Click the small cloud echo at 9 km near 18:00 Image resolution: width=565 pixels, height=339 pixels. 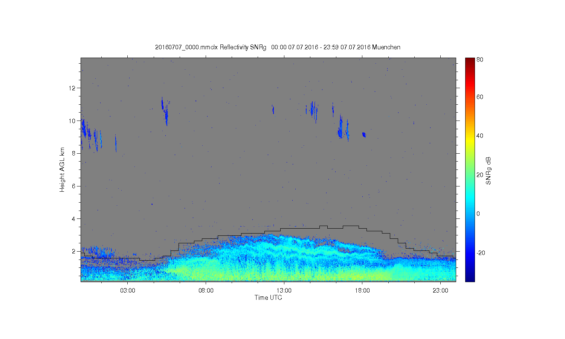point(364,134)
